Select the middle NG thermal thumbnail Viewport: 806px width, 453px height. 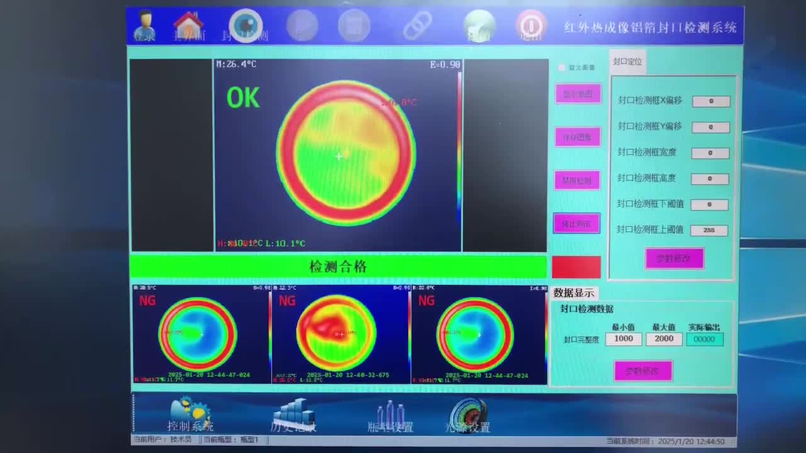point(340,334)
